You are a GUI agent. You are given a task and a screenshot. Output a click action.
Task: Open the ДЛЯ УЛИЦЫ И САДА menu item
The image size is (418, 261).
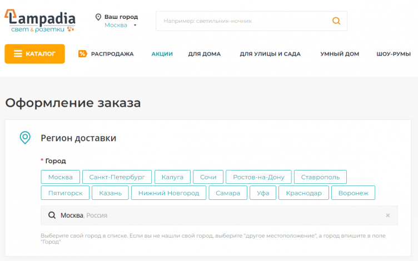click(270, 54)
